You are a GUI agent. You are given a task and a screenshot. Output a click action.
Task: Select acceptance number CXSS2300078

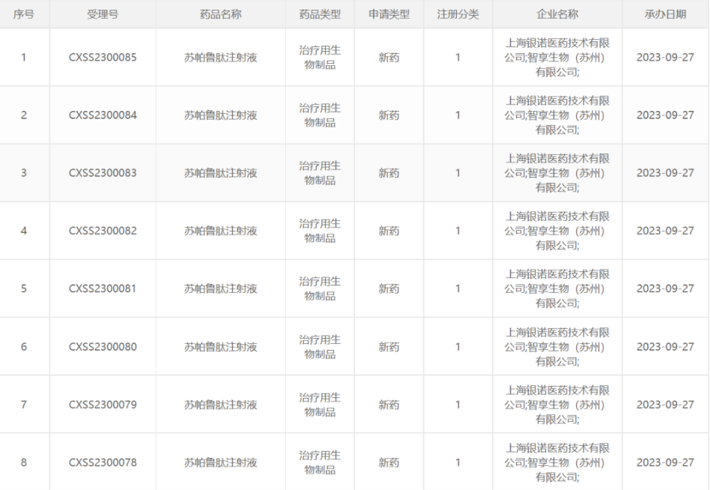click(x=103, y=463)
